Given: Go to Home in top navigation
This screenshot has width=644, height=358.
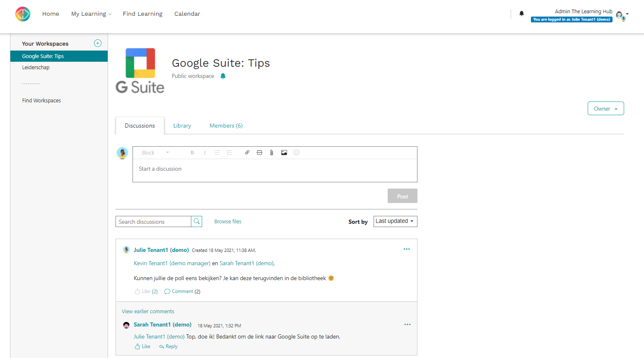Looking at the screenshot, I should point(51,14).
